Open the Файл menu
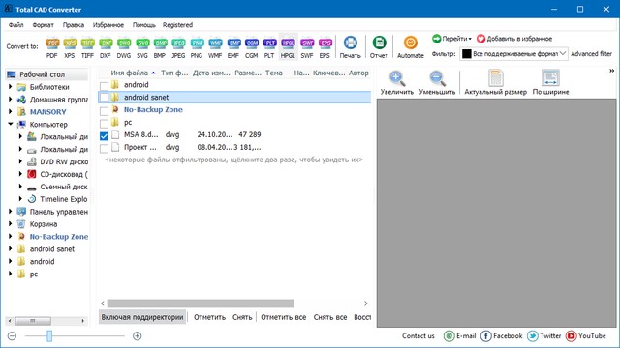Image resolution: width=620 pixels, height=348 pixels. point(16,25)
